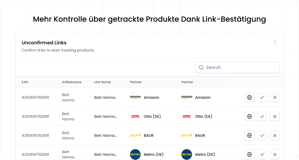Sort by the EAN column header
Viewport: 299px width, 160px height.
point(25,82)
